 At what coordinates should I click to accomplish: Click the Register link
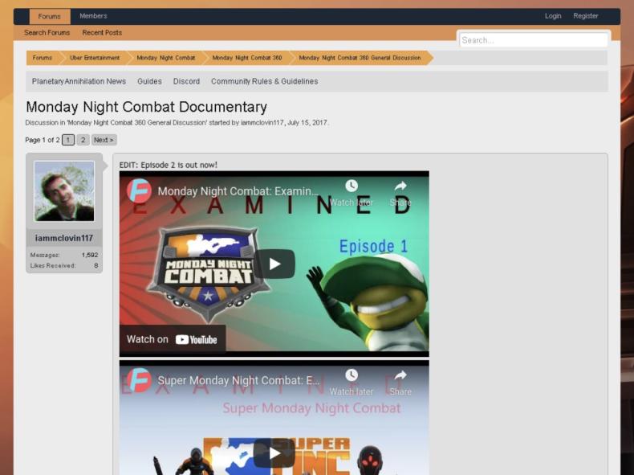[x=585, y=16]
